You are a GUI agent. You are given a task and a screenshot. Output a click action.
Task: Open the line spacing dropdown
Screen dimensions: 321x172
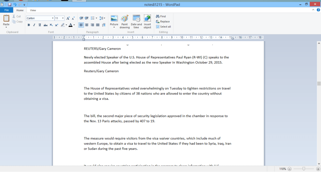click(102, 18)
